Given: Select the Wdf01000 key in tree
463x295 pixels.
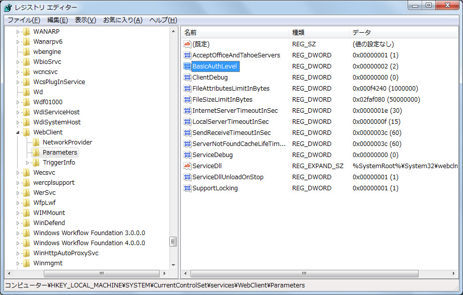Looking at the screenshot, I should 48,102.
